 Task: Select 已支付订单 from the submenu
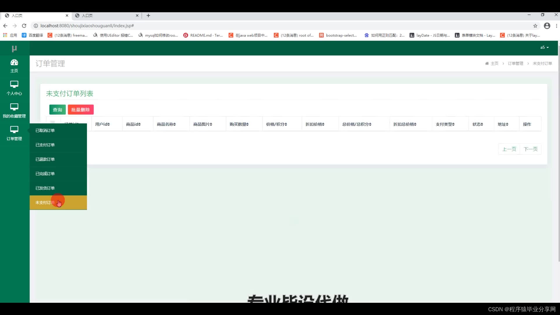point(45,145)
